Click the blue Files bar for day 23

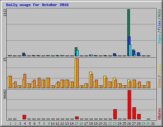pos(115,55)
